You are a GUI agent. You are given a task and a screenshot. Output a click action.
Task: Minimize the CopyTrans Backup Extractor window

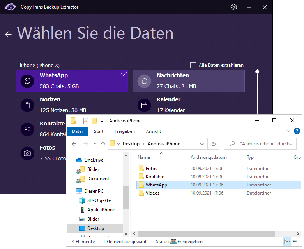click(249, 7)
